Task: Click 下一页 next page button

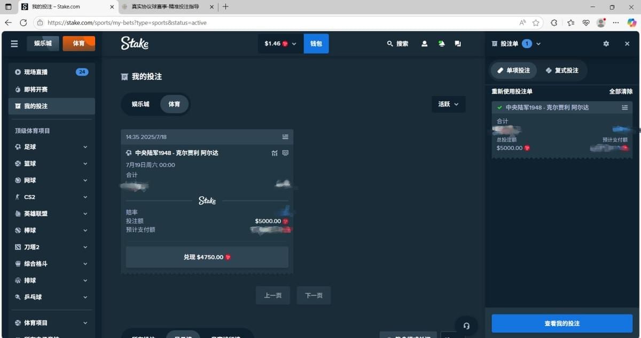Action: 314,295
